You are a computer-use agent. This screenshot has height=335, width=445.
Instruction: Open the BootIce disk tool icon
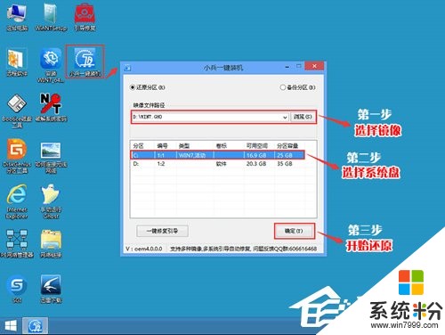pyautogui.click(x=17, y=111)
